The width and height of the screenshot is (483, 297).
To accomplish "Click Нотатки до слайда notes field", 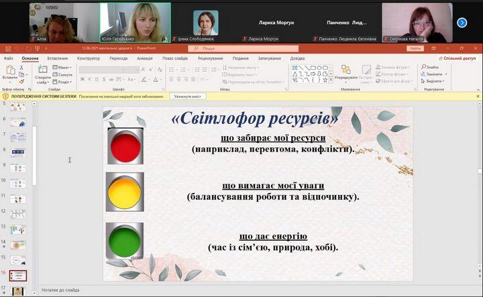I will pos(60,290).
